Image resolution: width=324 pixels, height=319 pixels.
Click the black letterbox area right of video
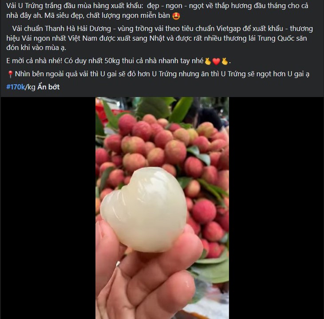point(276,208)
